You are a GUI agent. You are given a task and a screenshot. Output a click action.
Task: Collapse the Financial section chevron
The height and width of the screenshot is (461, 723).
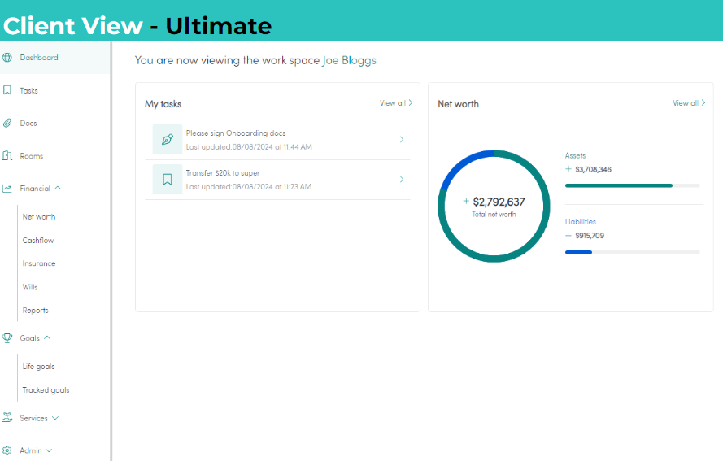[58, 188]
